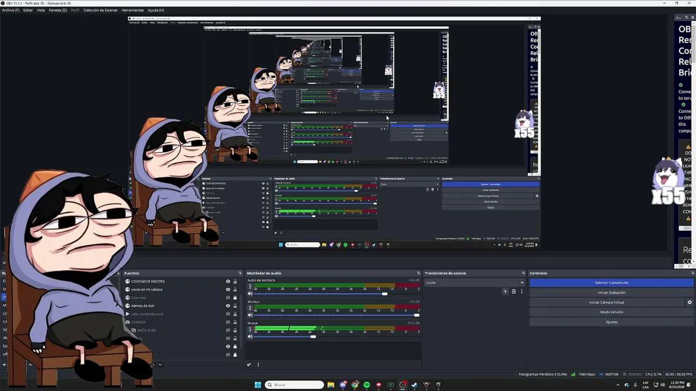Show the CAm mia source
696x391 pixels.
pyautogui.click(x=228, y=298)
